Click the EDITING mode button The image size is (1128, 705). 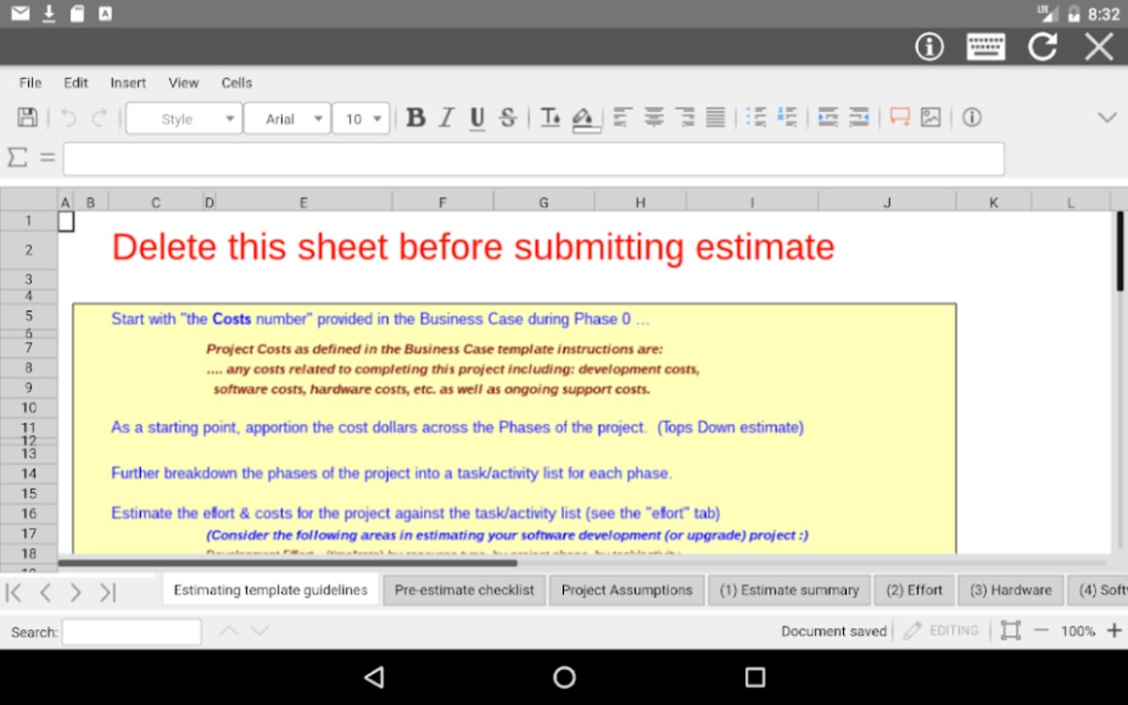(941, 631)
